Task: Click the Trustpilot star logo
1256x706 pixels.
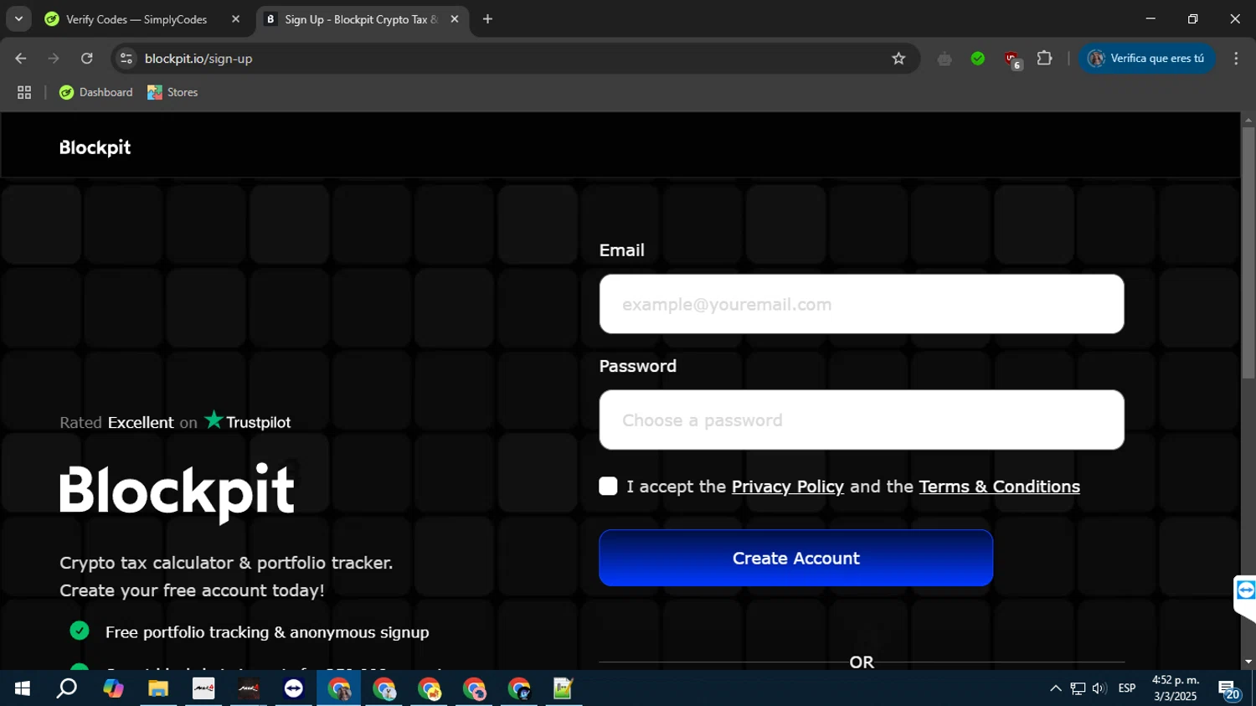Action: [x=248, y=420]
